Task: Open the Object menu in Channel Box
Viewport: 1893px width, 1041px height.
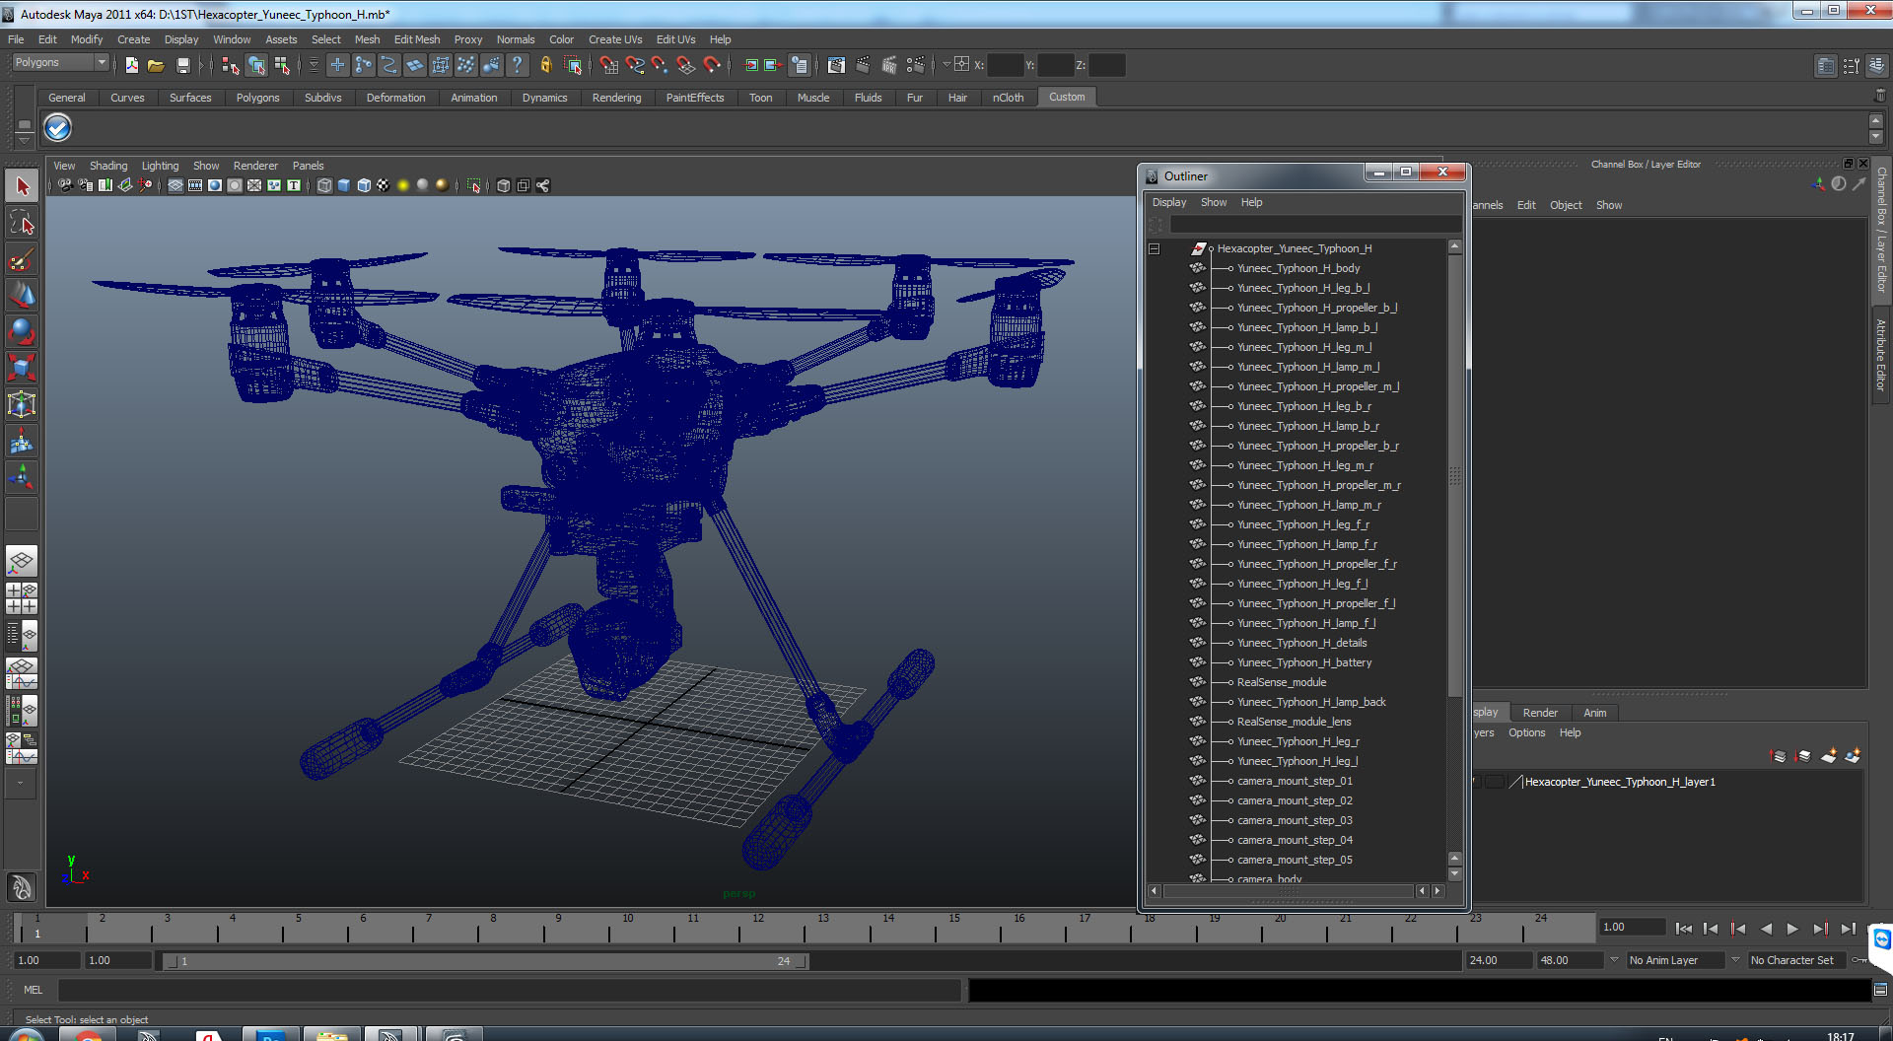Action: [x=1566, y=205]
